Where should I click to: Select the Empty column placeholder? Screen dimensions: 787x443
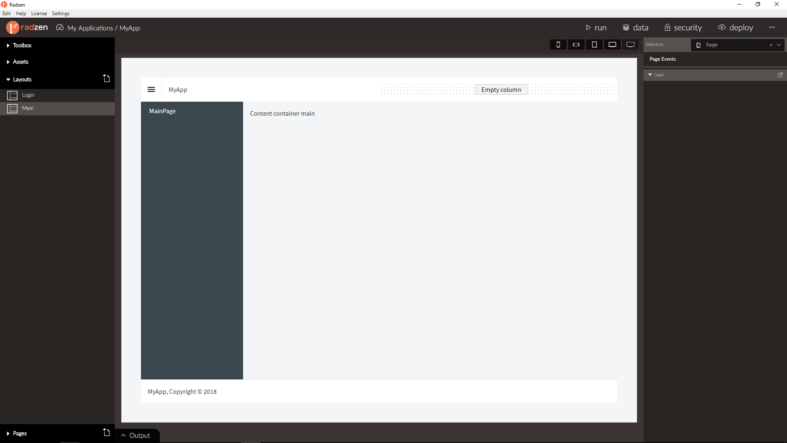pyautogui.click(x=501, y=89)
